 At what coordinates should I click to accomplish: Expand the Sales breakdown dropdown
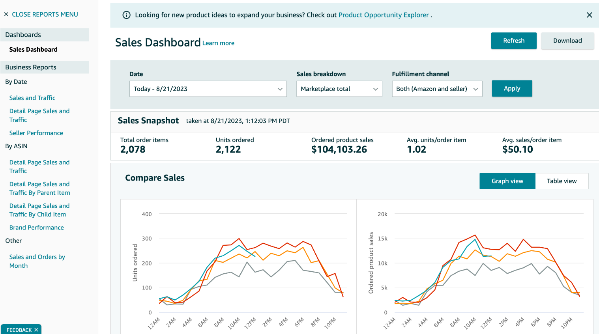339,89
